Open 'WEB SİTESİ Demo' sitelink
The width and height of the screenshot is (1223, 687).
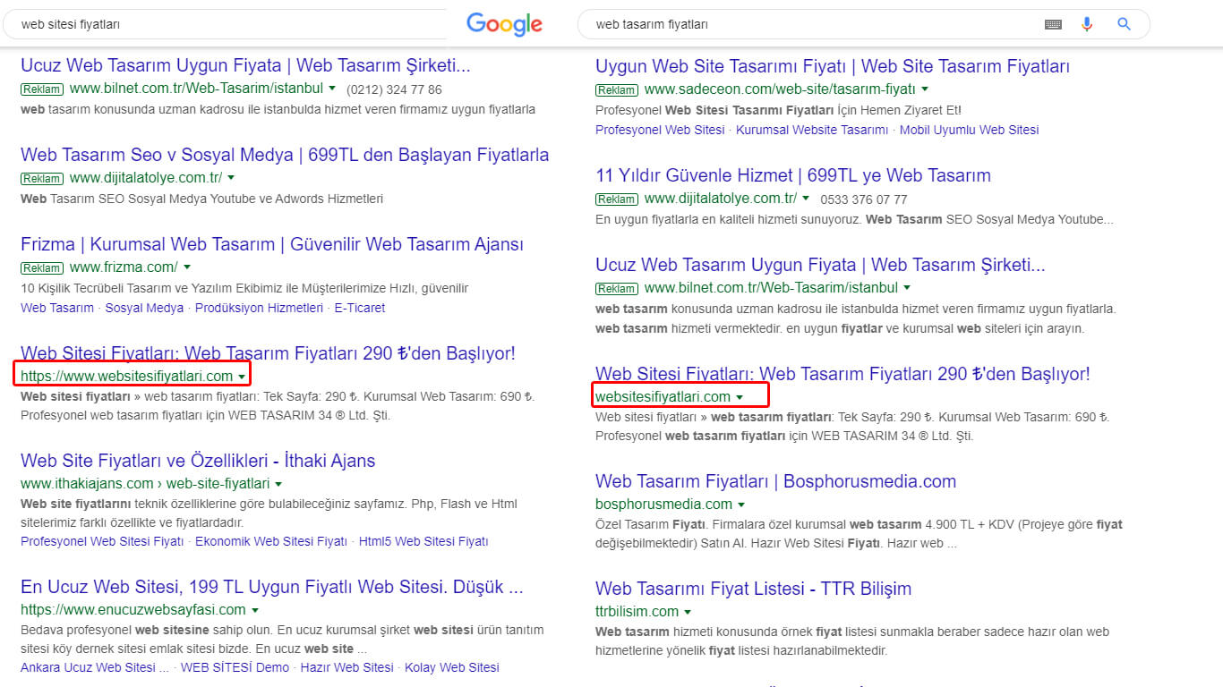(235, 667)
